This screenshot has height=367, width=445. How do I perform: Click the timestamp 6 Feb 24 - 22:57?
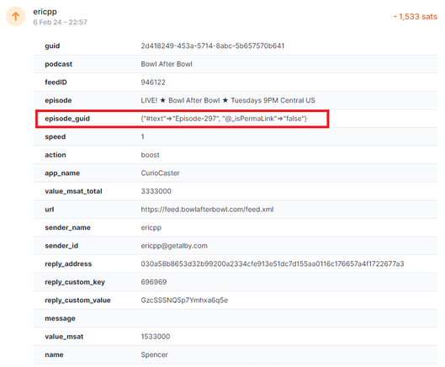point(60,22)
